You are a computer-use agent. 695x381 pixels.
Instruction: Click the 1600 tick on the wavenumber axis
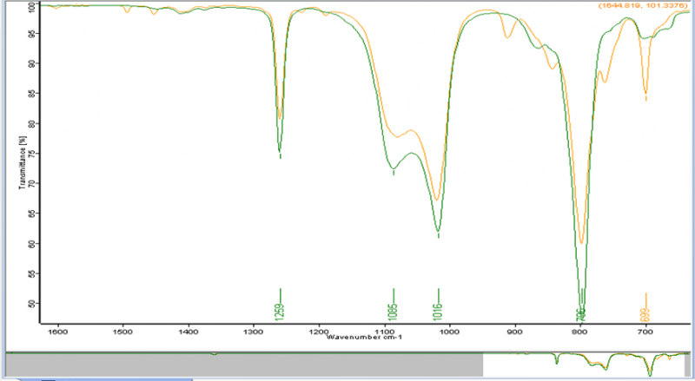pos(57,332)
